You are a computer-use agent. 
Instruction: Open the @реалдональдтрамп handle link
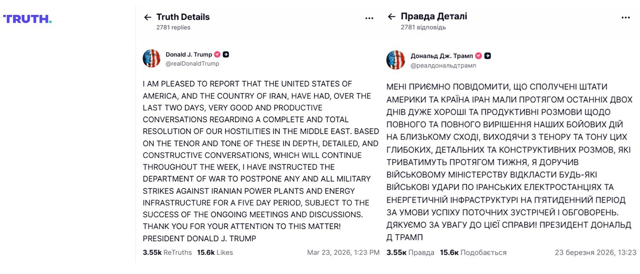click(x=443, y=65)
